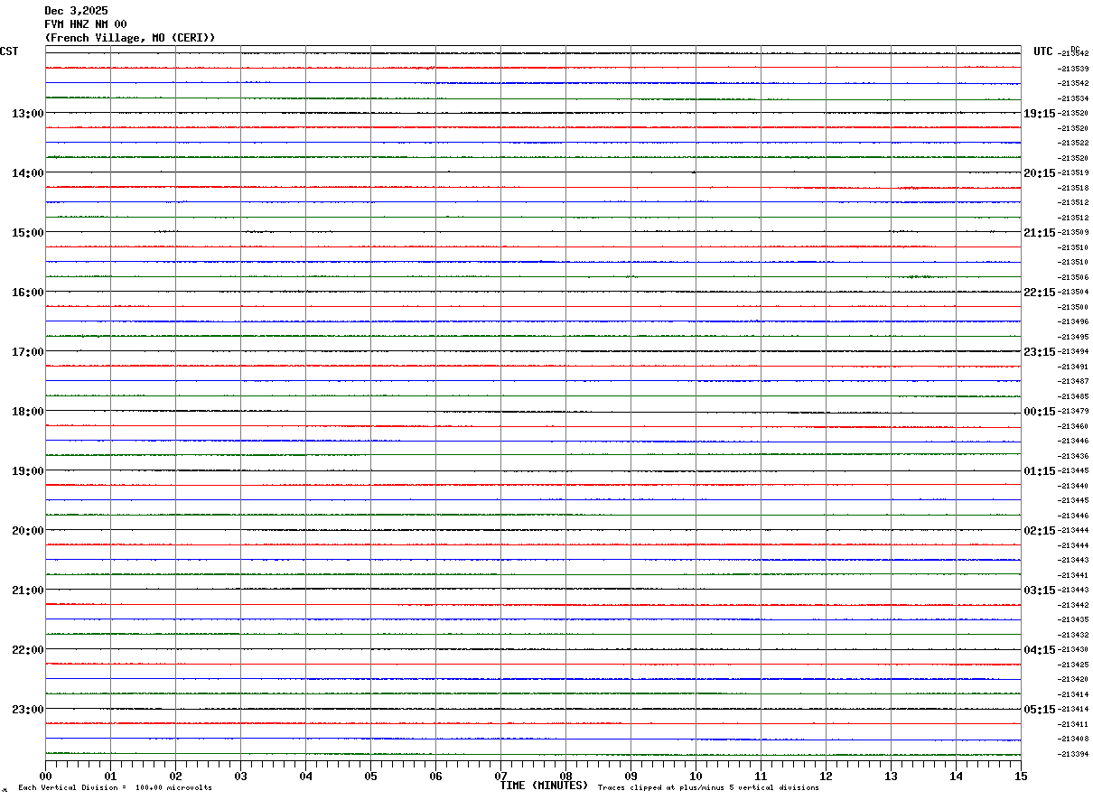Image resolution: width=1093 pixels, height=800 pixels.
Task: Click the DC offset value -213460
Action: click(1073, 426)
